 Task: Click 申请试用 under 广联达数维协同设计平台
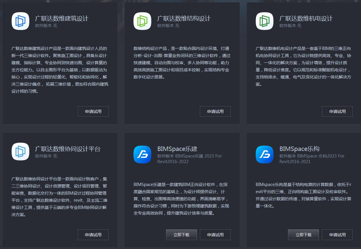click(93, 235)
